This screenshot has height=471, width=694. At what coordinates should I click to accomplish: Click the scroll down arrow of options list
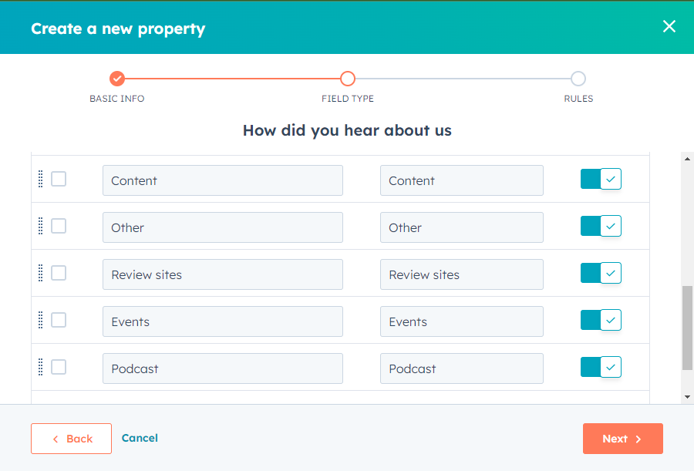click(688, 396)
